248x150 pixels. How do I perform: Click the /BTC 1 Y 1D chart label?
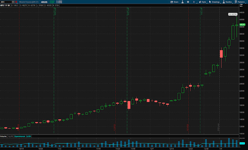[x=5, y=5]
